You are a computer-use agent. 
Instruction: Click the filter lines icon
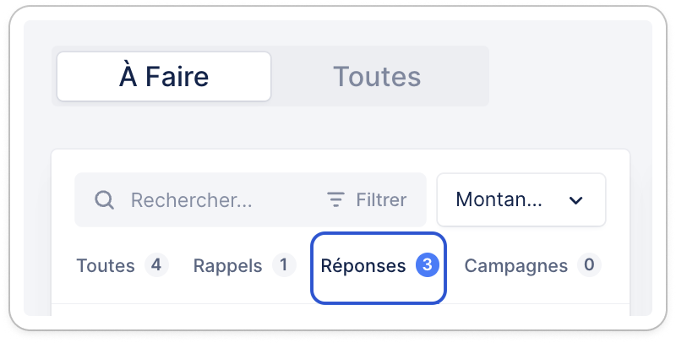pos(335,199)
